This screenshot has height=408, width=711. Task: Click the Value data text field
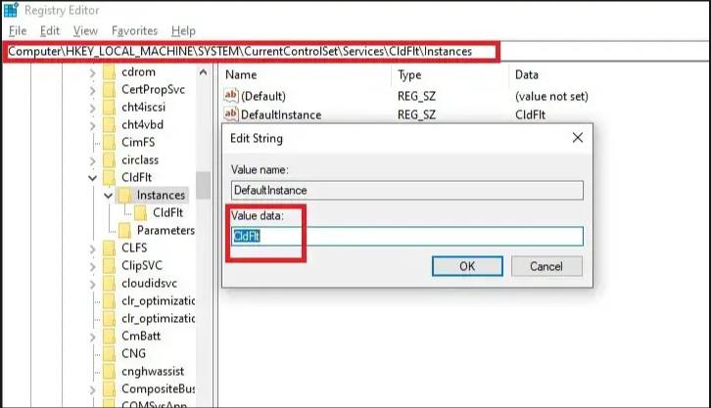pos(406,236)
